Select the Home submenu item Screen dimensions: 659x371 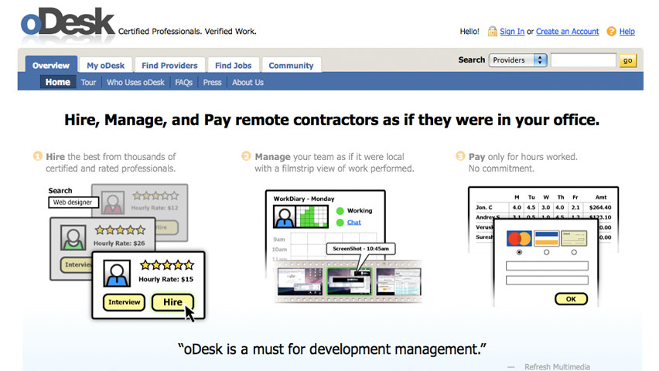click(57, 82)
